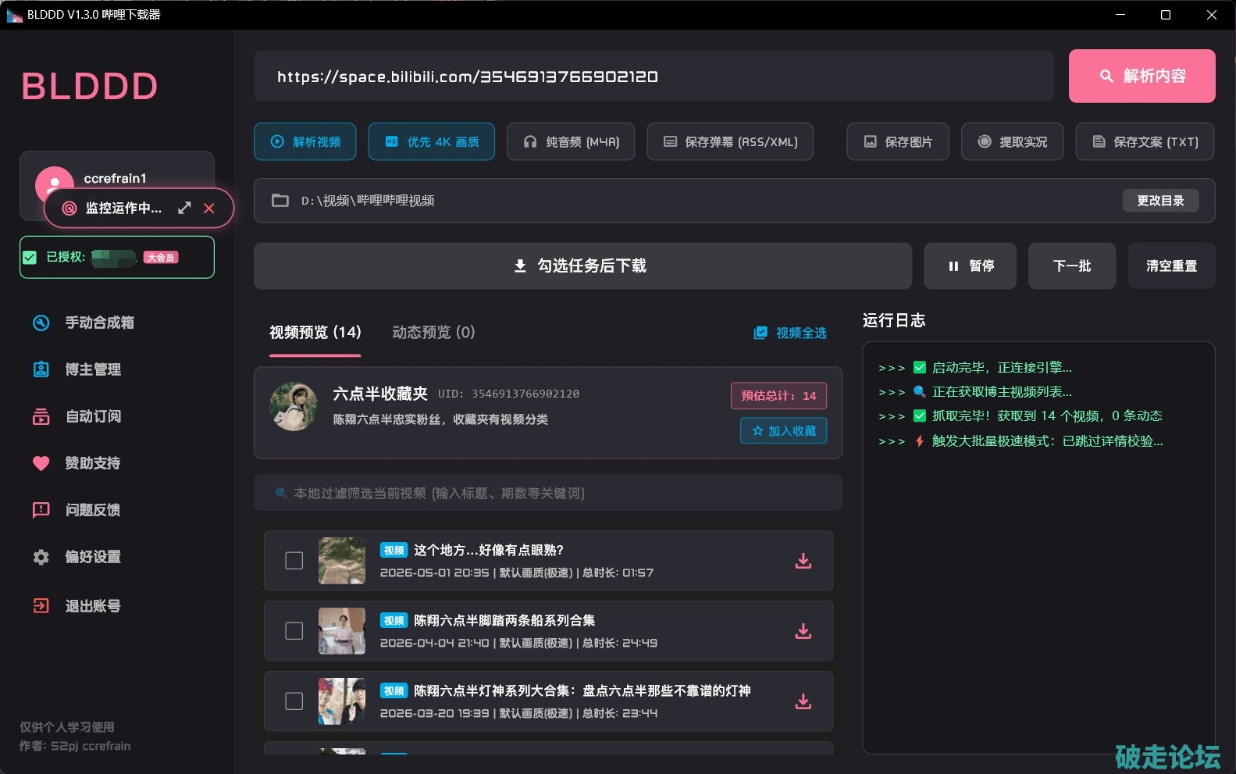Expand the 监控运作中 monitor popup
This screenshot has width=1236, height=774.
pos(184,208)
